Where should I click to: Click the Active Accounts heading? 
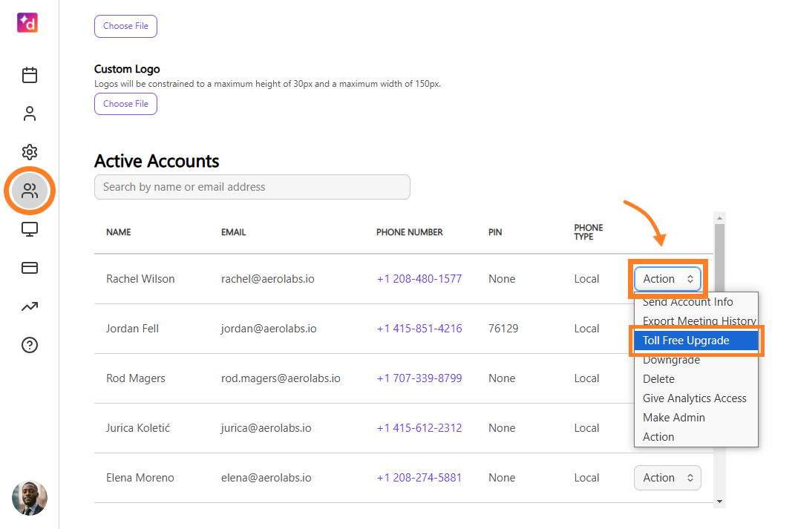(x=157, y=161)
